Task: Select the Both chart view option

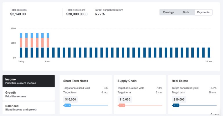Action: [186, 12]
